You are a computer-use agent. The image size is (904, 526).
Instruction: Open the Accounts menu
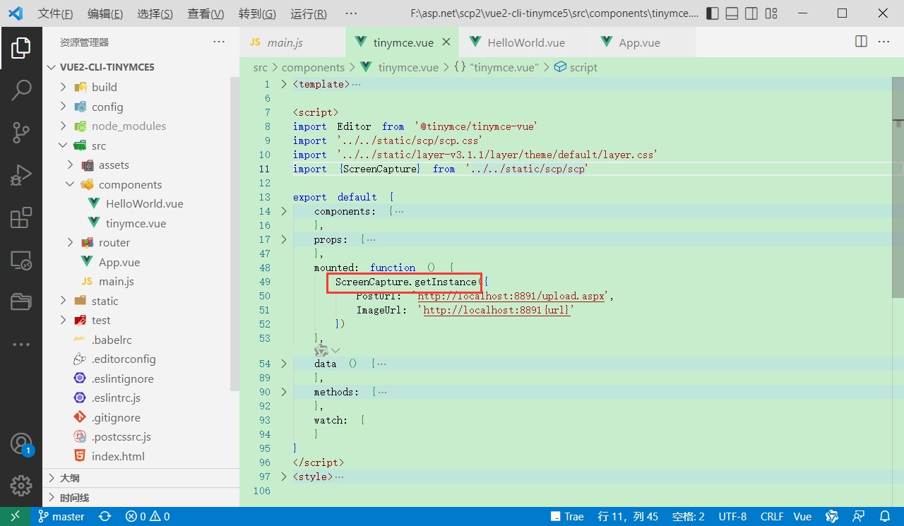[x=21, y=444]
